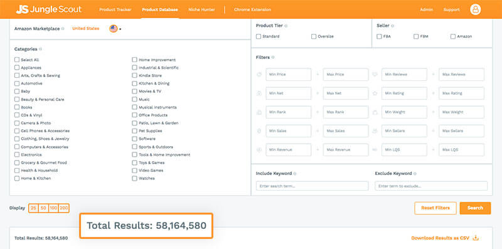Expand the marketplace country dropdown arrow
Image resolution: width=502 pixels, height=249 pixels.
click(x=120, y=29)
